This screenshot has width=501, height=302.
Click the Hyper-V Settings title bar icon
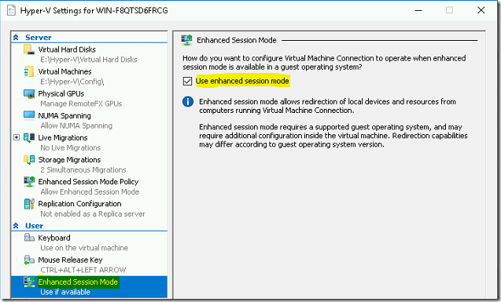(12, 10)
